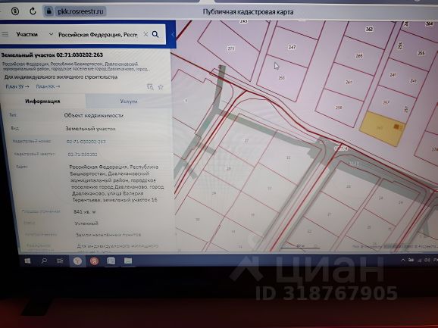Clear the search field with the X icon
This screenshot has height=328, width=438.
pos(145,34)
